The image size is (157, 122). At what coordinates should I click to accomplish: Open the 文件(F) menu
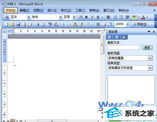click(11, 10)
